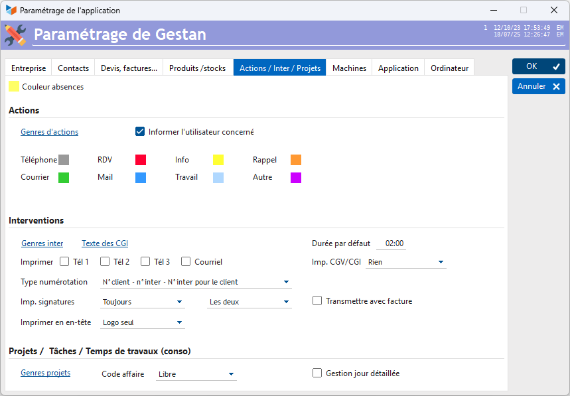The width and height of the screenshot is (570, 396).
Task: Pick the yellow Couleur absences swatch
Action: 14,86
